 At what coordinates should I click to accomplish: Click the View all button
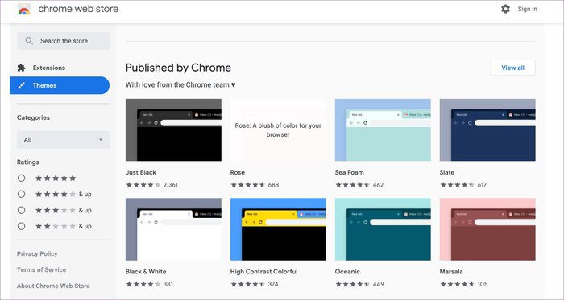point(512,68)
